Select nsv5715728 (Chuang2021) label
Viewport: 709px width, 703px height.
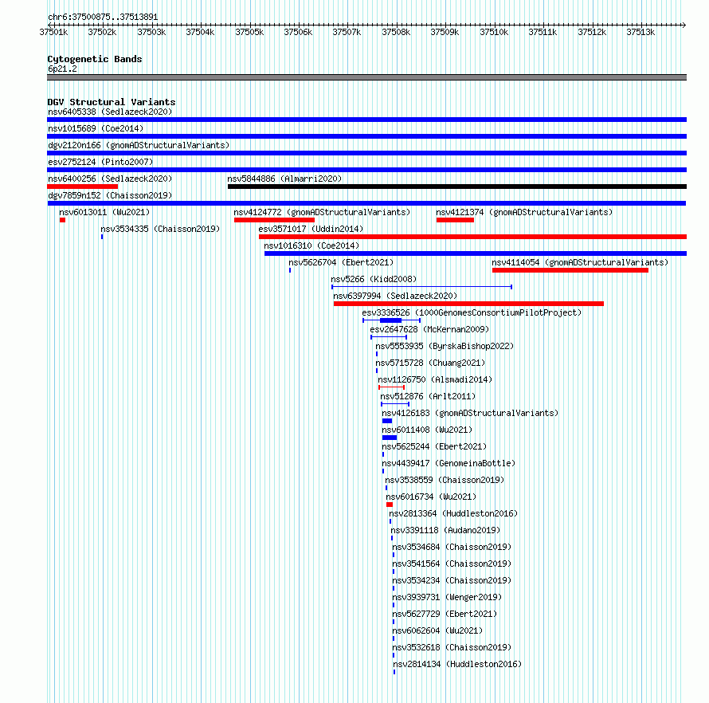pos(430,363)
